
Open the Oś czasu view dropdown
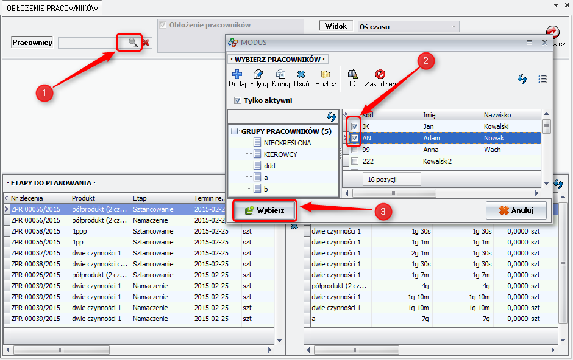click(453, 27)
